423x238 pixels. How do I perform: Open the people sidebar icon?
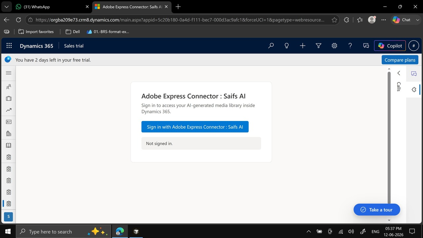(x=9, y=87)
